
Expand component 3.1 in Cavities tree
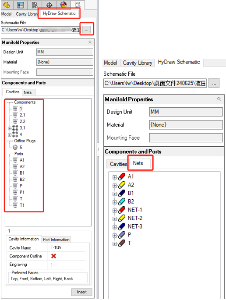point(10,128)
